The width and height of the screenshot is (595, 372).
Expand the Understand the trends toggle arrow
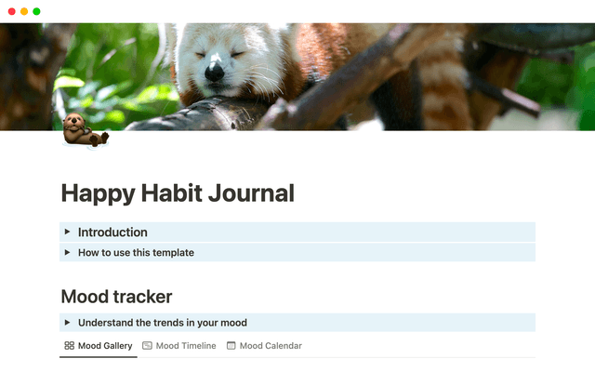point(67,323)
